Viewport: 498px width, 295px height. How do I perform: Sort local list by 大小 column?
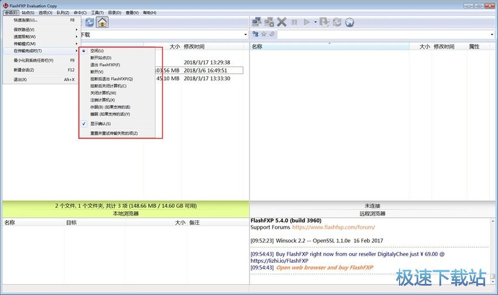[162, 47]
